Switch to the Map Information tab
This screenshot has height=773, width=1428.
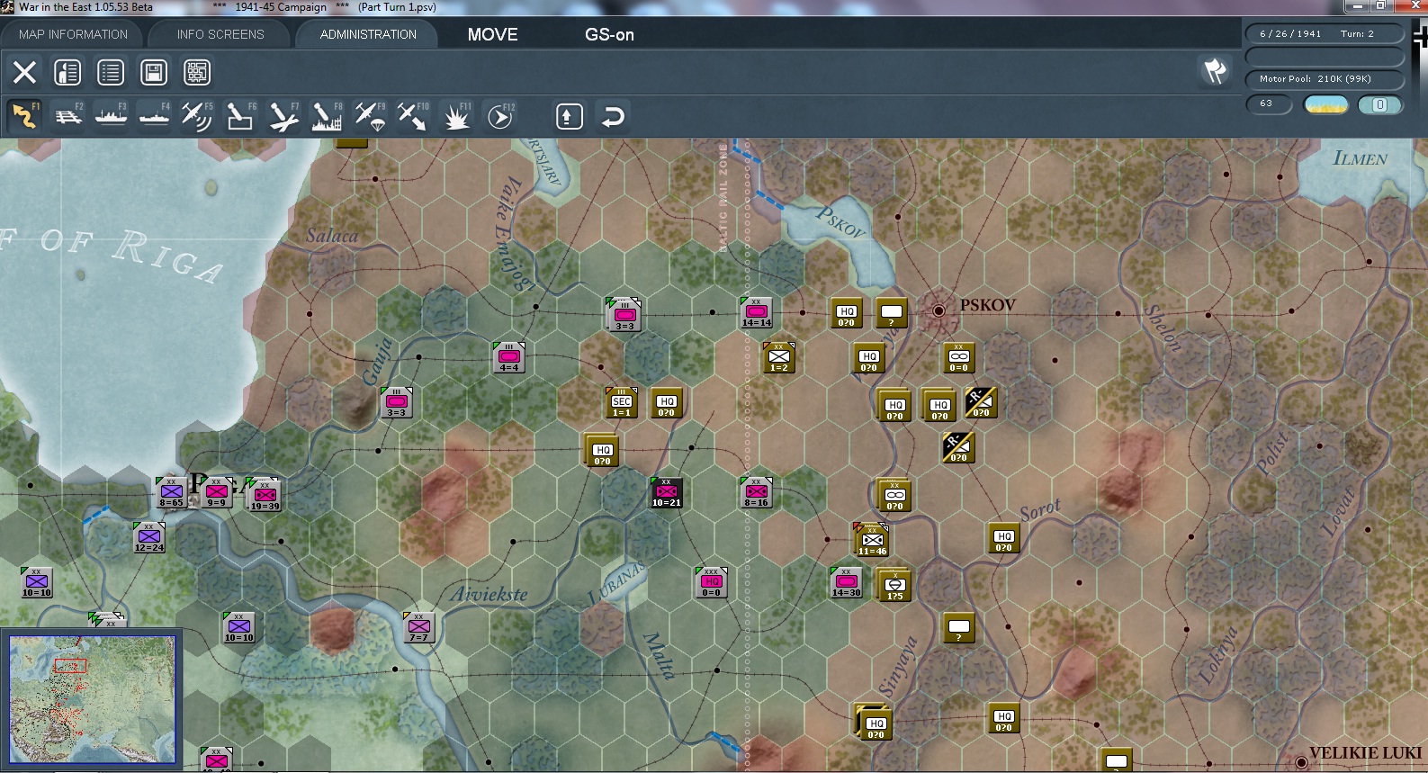[74, 34]
